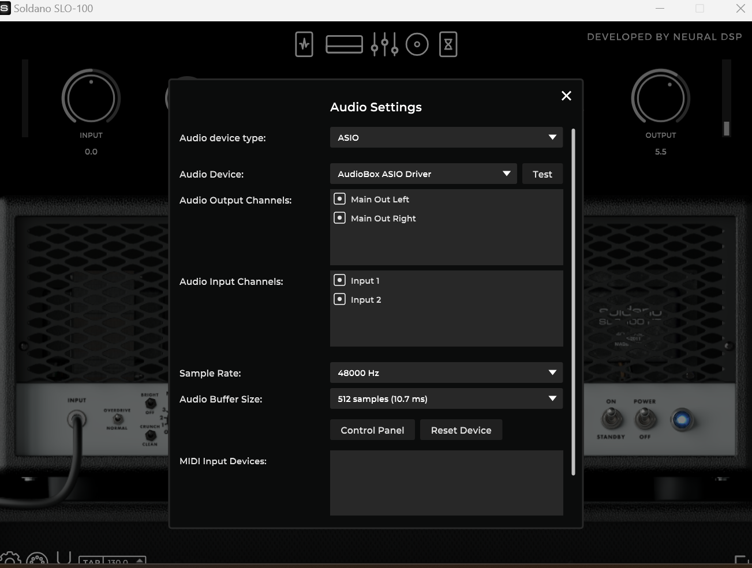Click the Test button

coord(543,174)
